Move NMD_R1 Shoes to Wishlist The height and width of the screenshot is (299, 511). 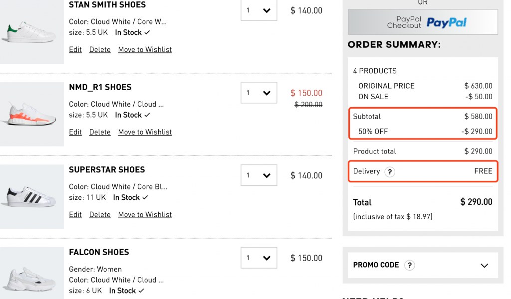145,132
